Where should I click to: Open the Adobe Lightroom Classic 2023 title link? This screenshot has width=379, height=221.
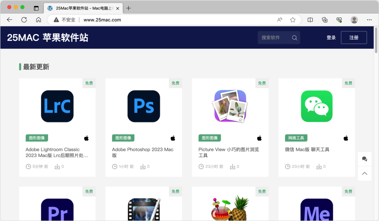pos(57,152)
